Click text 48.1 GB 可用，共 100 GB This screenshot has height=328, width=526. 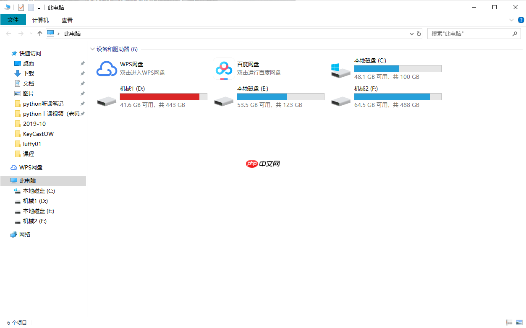[387, 77]
